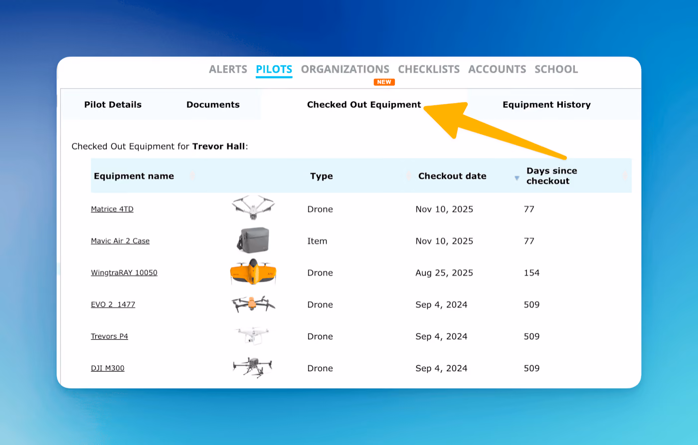
Task: View the Equipment History sub-tab
Action: pyautogui.click(x=546, y=105)
